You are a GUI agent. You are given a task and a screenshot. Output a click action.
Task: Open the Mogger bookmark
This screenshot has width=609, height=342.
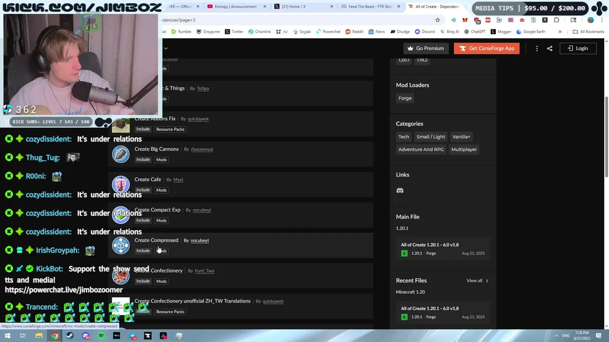[501, 32]
